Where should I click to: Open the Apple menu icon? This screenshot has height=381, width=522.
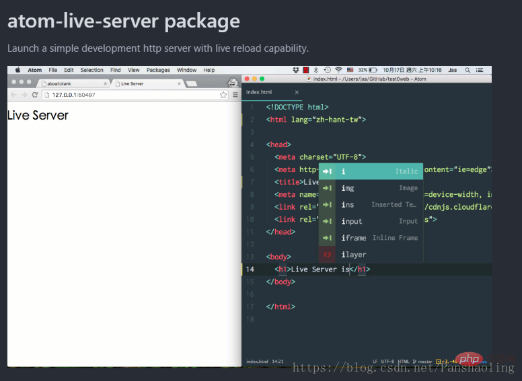click(x=17, y=70)
